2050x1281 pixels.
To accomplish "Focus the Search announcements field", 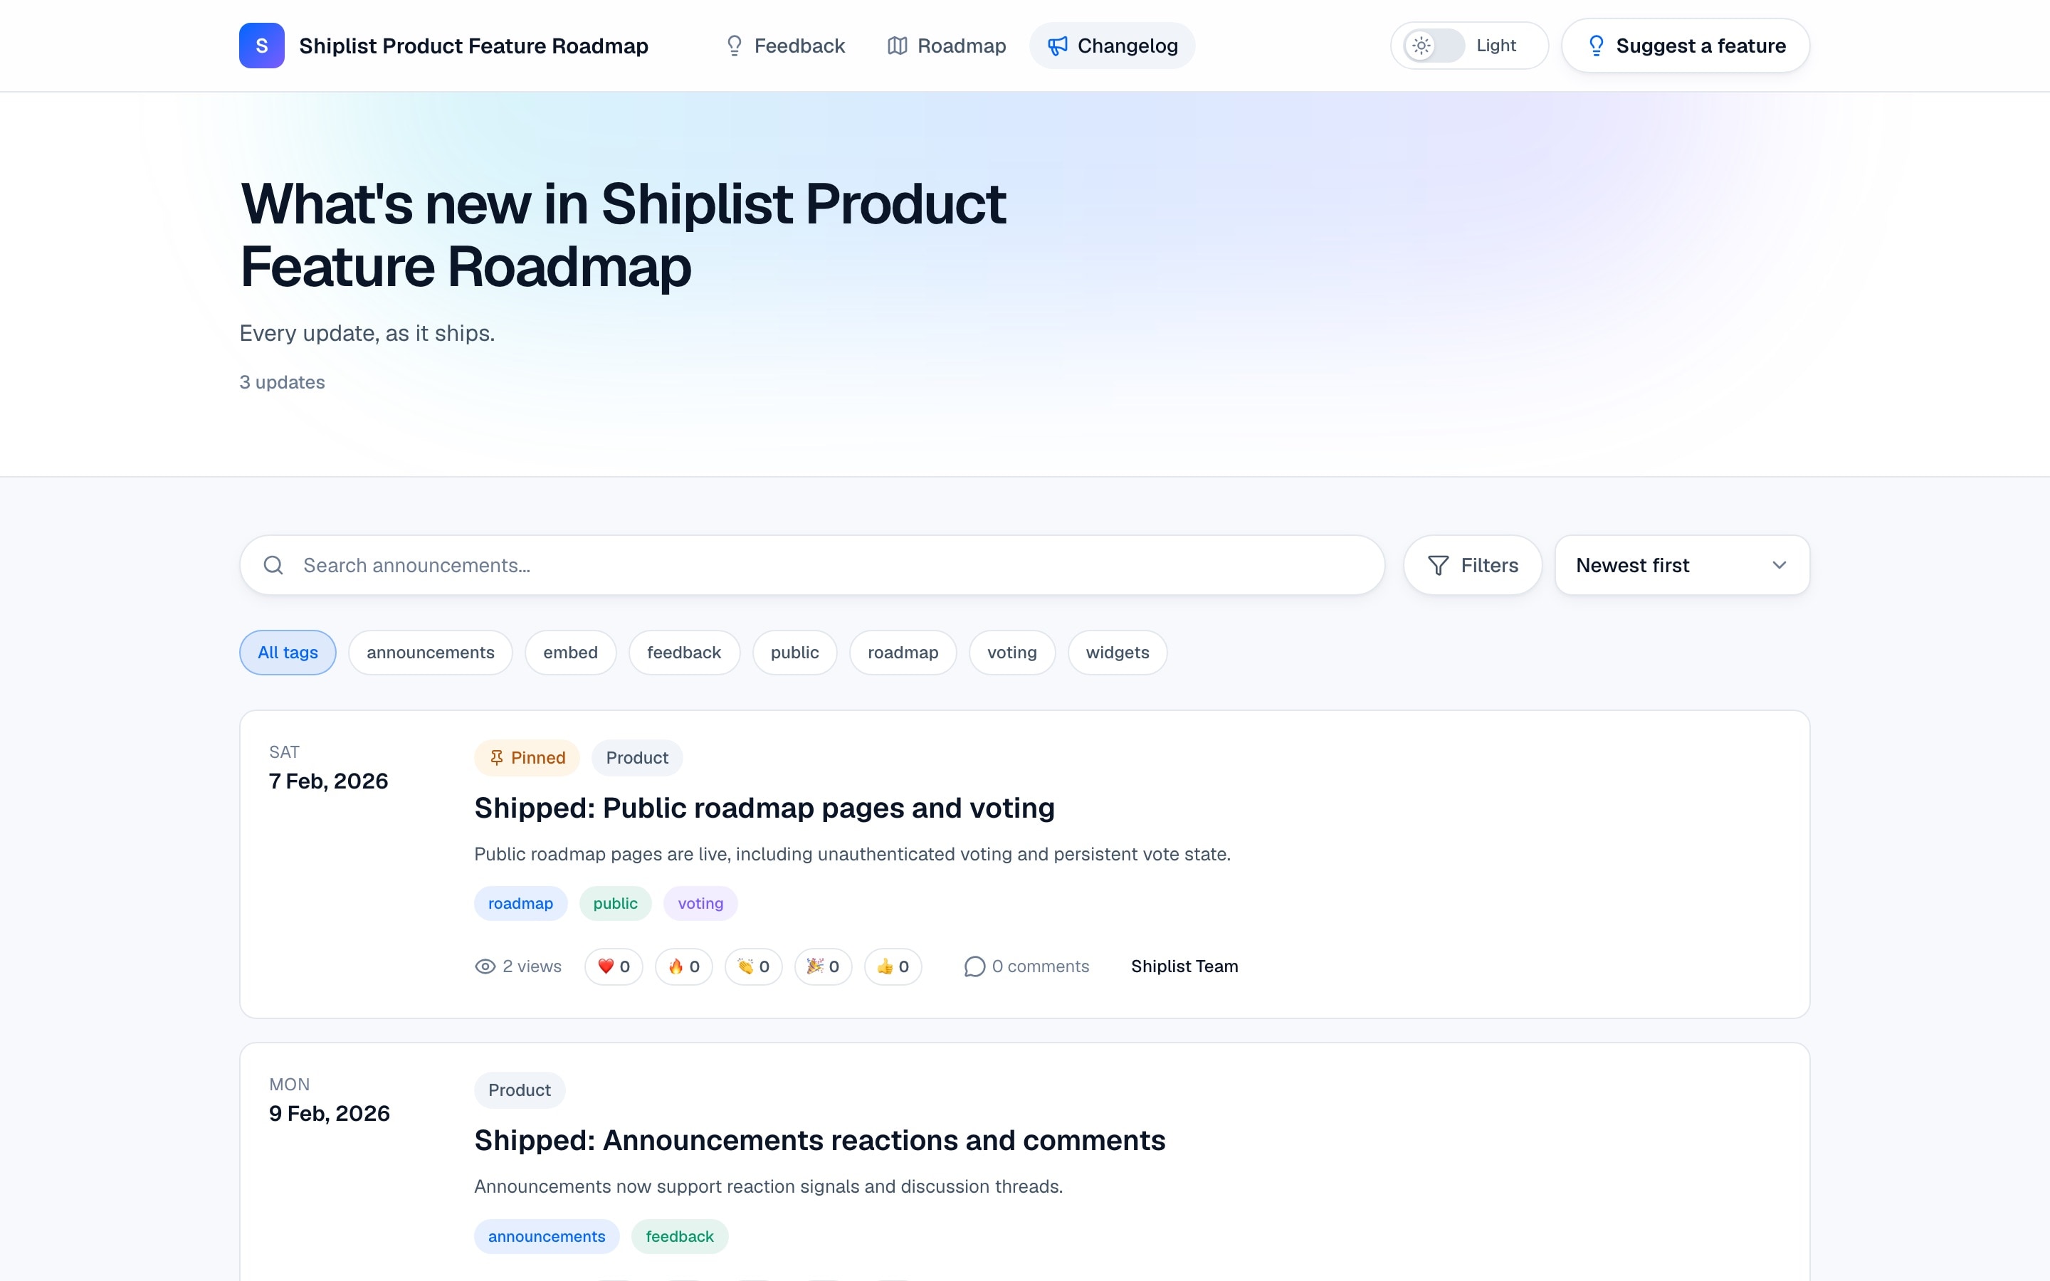I will pyautogui.click(x=811, y=565).
